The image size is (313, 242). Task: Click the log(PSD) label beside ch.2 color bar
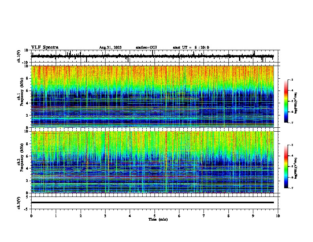(x=296, y=168)
